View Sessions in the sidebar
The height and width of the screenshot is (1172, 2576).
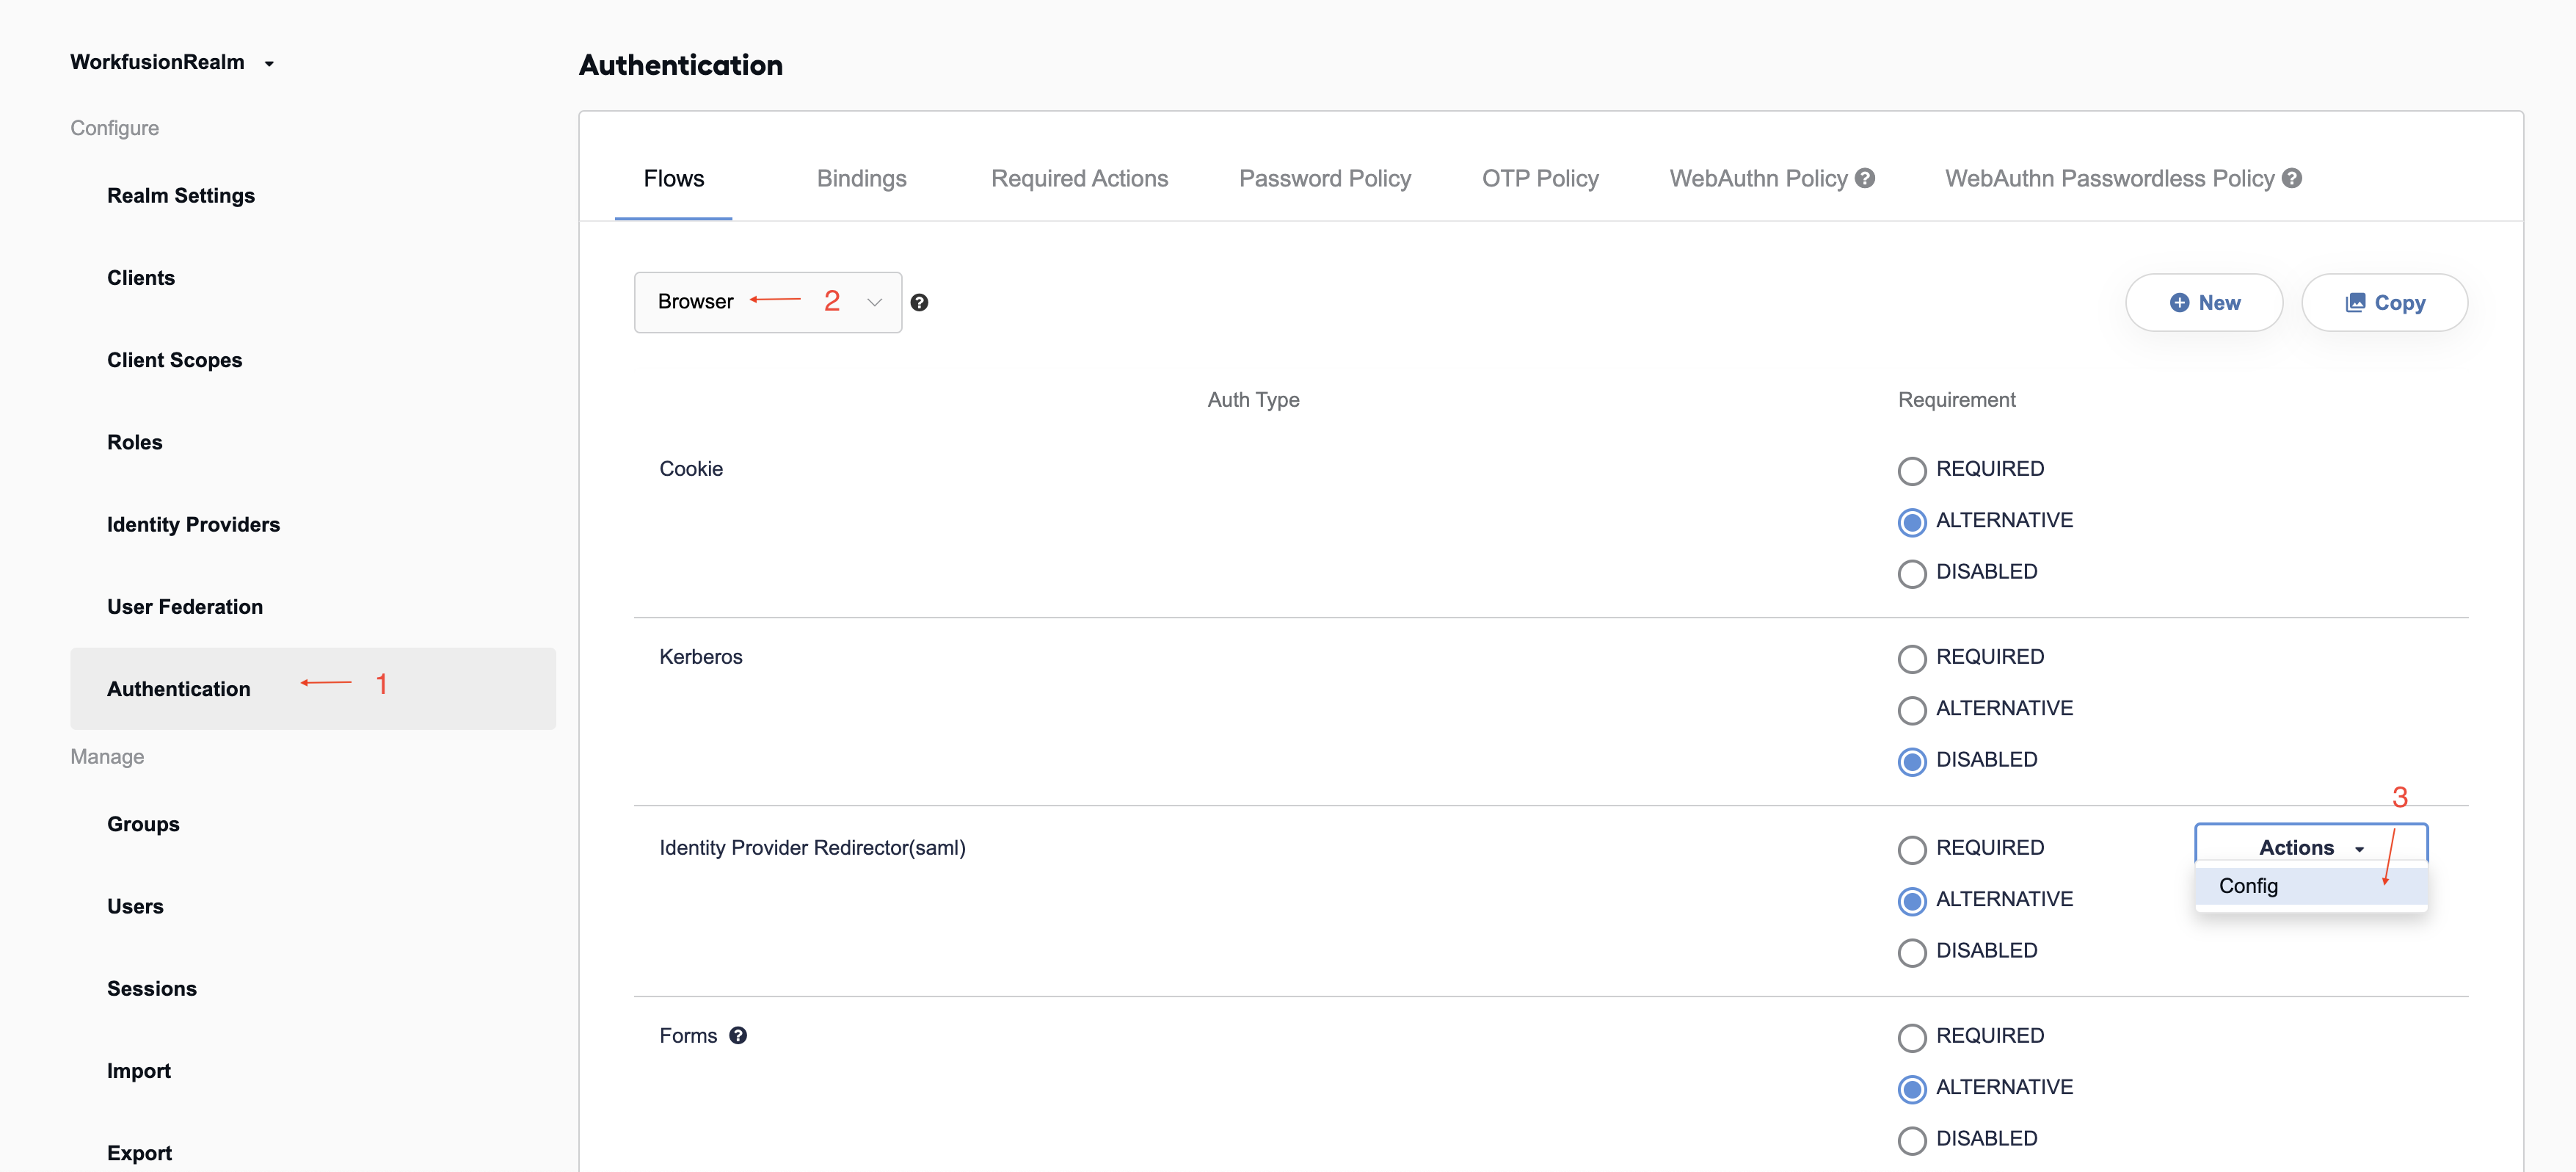(x=152, y=988)
